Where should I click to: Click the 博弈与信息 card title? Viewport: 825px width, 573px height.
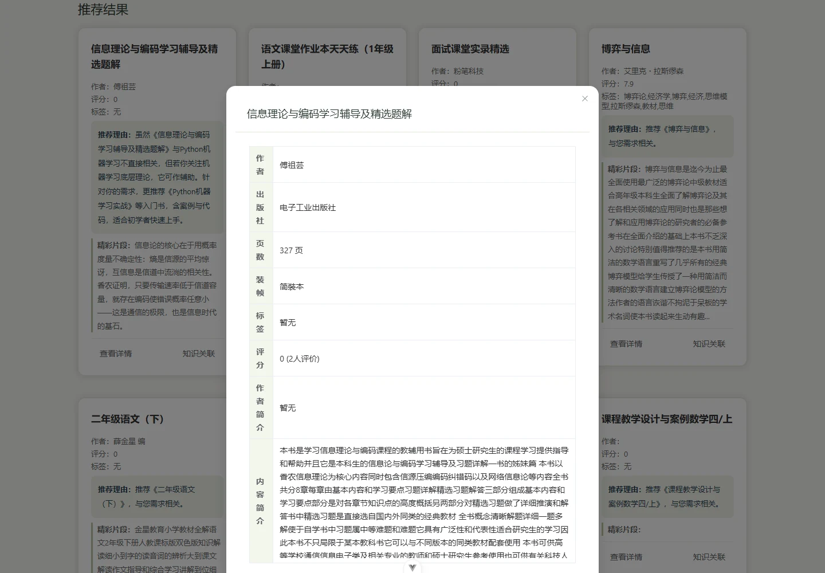click(626, 49)
